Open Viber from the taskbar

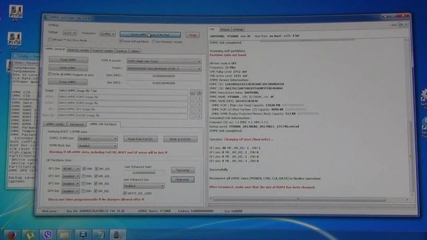coord(47,235)
